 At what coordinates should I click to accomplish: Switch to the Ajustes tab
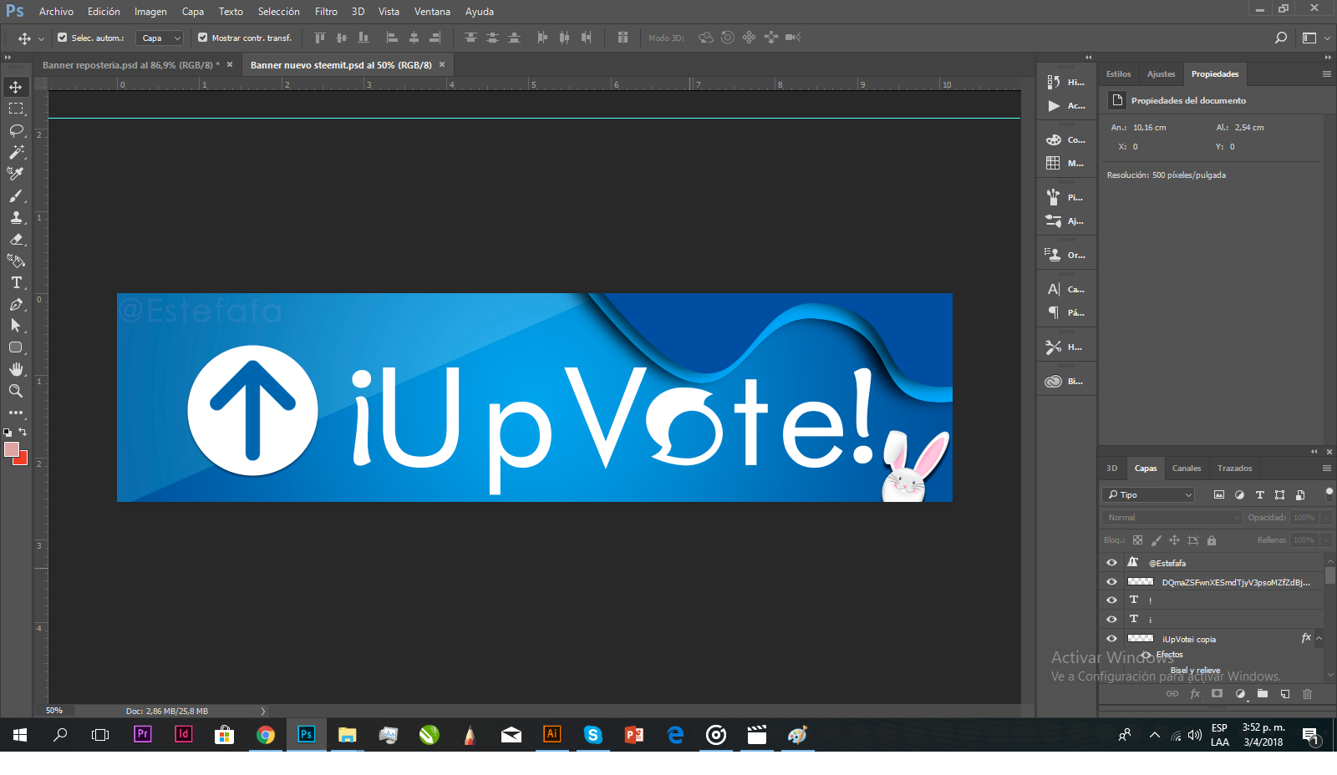[1161, 74]
